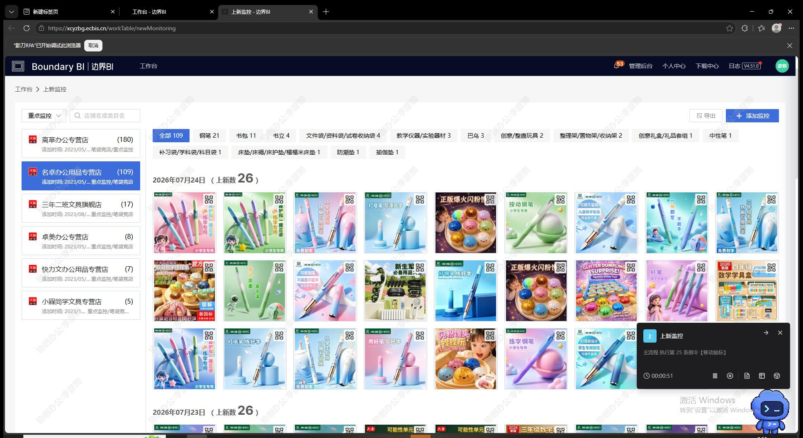Close the 影刀RPA debugging notification bar

pos(790,46)
